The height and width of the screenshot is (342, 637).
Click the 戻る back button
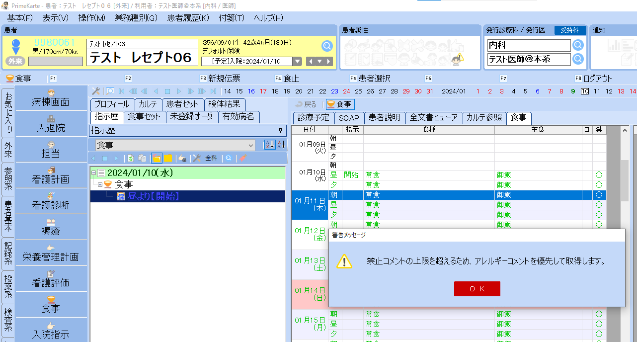tap(306, 104)
